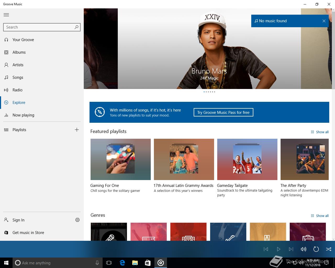Select the Explore page
The width and height of the screenshot is (335, 268).
[x=42, y=103]
